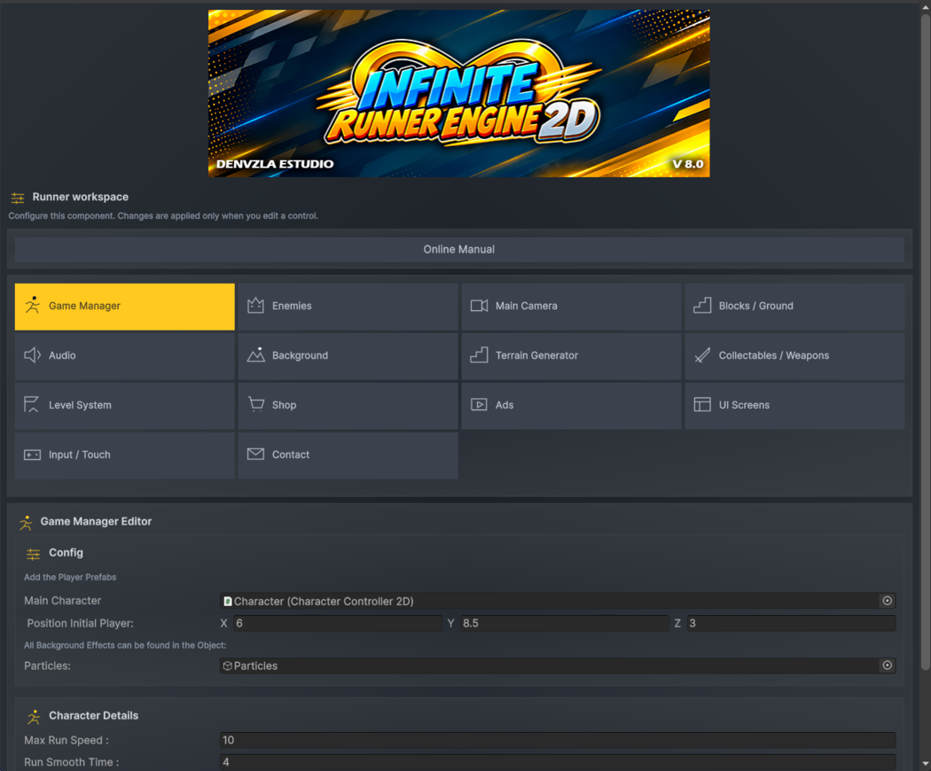The height and width of the screenshot is (771, 931).
Task: Click the vertical scrollbar thumb
Action: [x=926, y=342]
